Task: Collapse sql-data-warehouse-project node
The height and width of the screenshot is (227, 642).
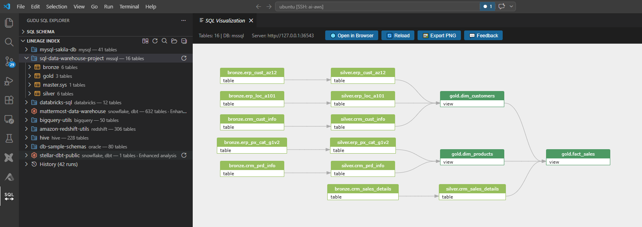Action: tap(26, 58)
